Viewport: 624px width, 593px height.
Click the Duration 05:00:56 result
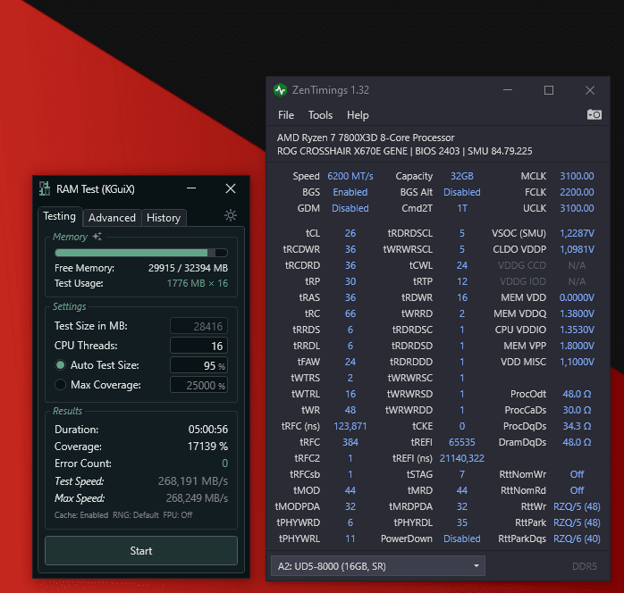pyautogui.click(x=208, y=430)
